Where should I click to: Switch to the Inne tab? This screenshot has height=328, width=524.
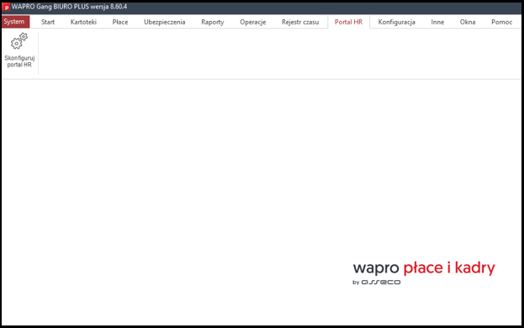tap(437, 22)
